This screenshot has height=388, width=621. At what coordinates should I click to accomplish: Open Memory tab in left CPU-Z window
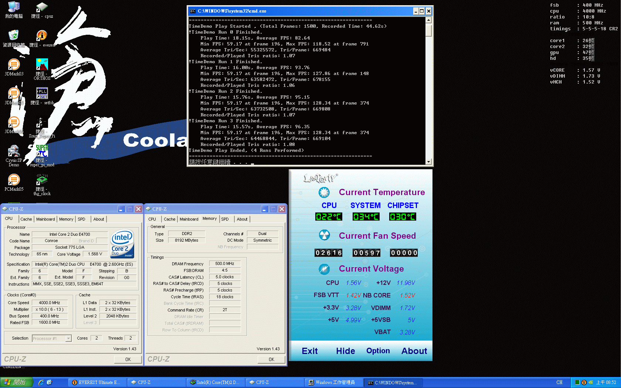click(x=66, y=219)
